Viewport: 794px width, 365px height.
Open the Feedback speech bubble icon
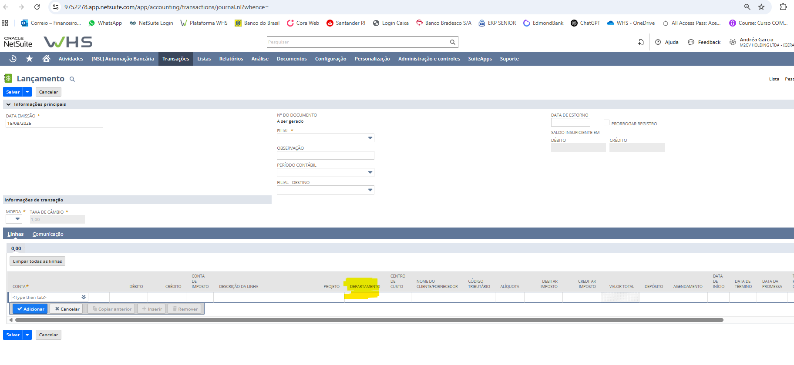pos(691,42)
